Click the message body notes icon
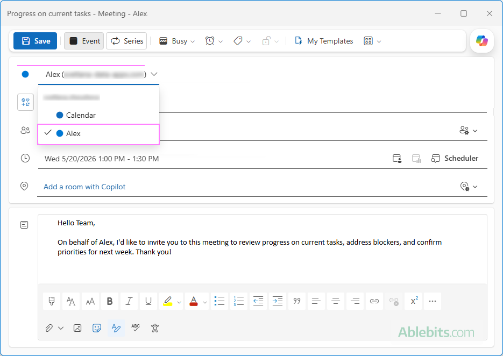 pyautogui.click(x=24, y=225)
